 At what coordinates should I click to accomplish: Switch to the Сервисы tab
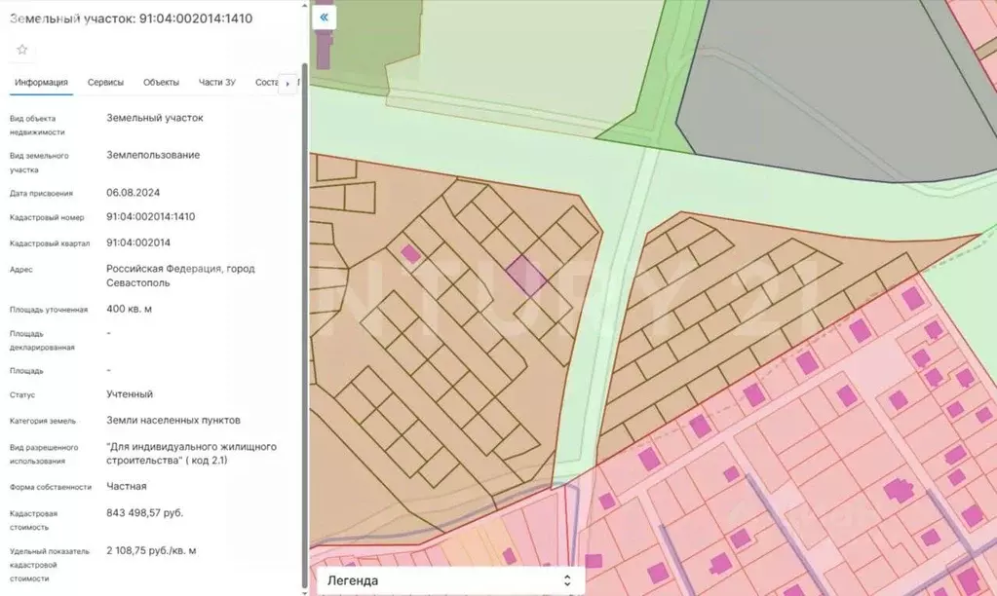pos(105,83)
